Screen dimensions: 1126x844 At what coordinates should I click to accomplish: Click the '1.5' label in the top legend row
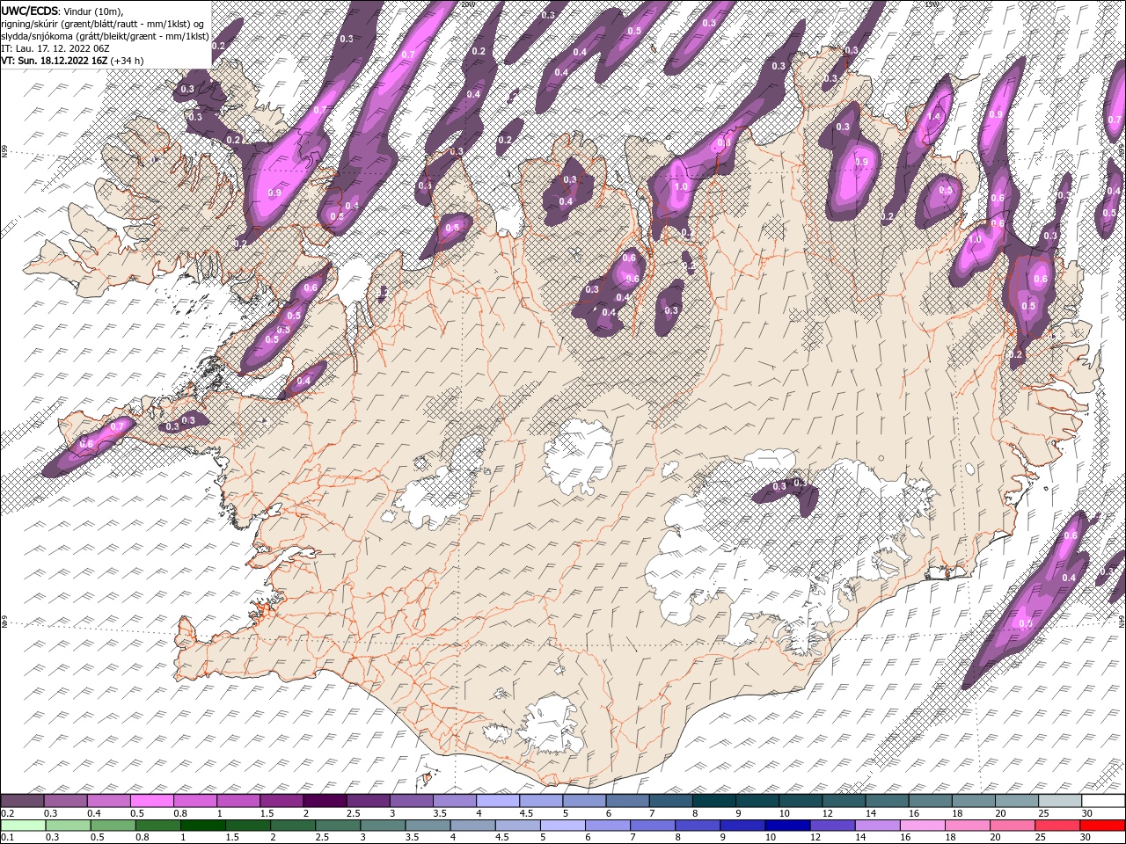(266, 813)
